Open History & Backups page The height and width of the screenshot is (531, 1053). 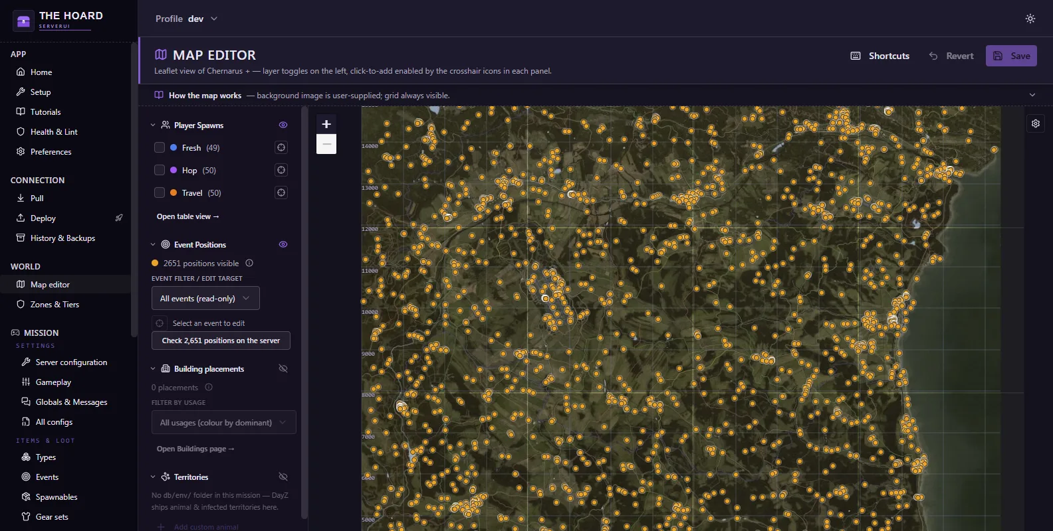[66, 238]
